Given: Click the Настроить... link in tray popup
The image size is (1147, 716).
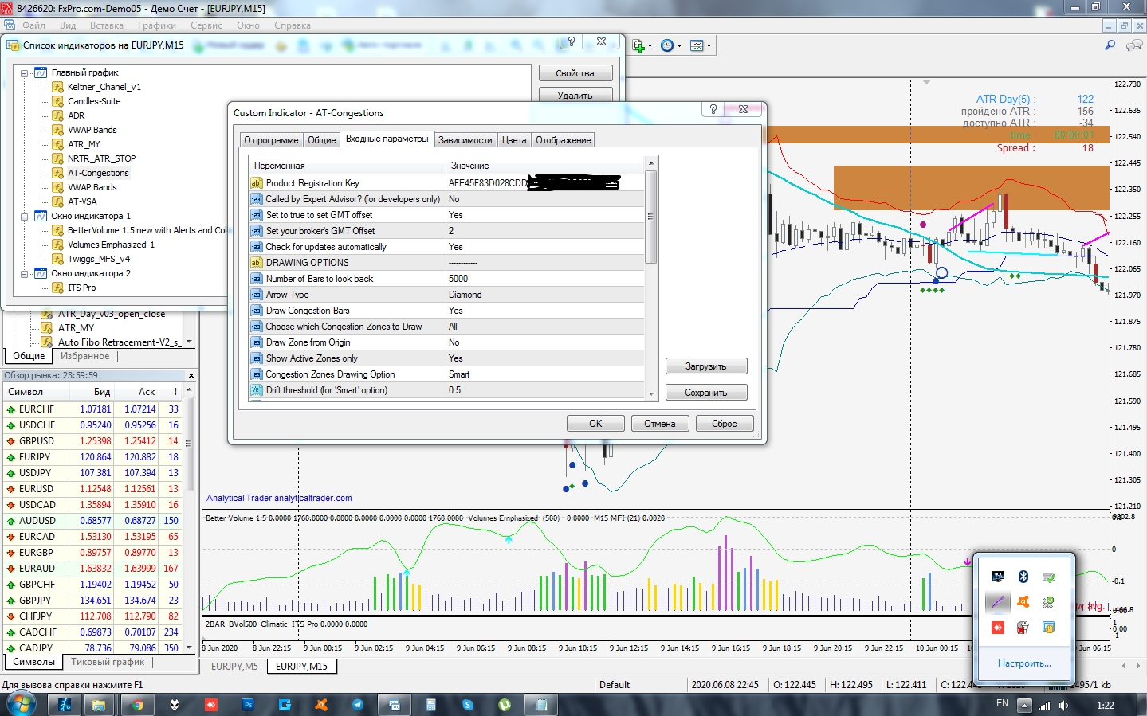Looking at the screenshot, I should coord(1024,663).
